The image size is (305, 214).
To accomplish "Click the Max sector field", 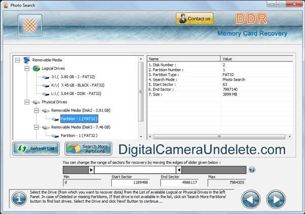I will (227, 183).
